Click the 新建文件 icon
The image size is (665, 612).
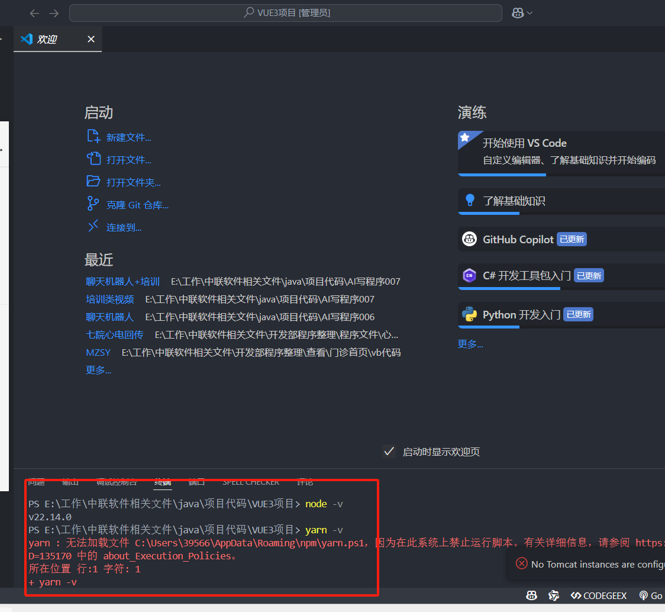(93, 137)
